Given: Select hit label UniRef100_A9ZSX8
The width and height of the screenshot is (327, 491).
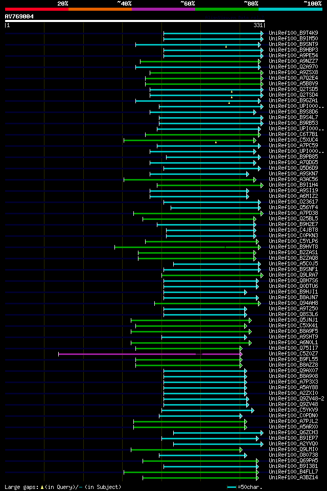Looking at the screenshot, I should (293, 72).
